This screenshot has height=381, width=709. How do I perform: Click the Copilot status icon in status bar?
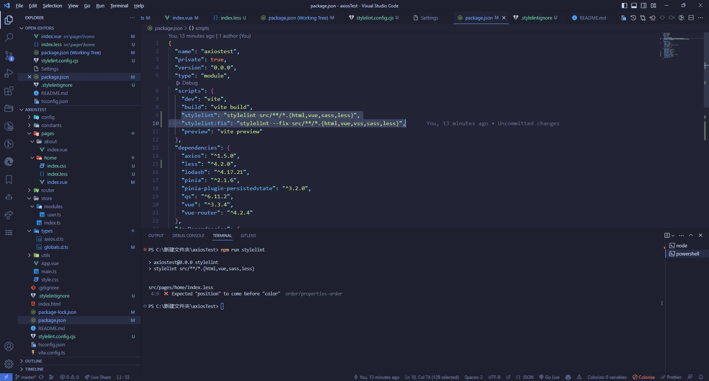click(x=568, y=377)
